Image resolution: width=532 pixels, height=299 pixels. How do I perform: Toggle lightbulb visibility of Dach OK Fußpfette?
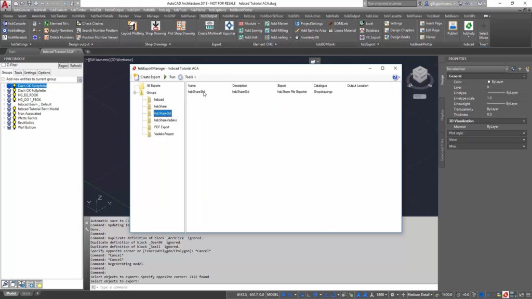[14, 90]
